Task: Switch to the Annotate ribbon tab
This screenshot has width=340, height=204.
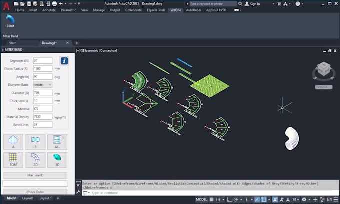Action: point(49,10)
